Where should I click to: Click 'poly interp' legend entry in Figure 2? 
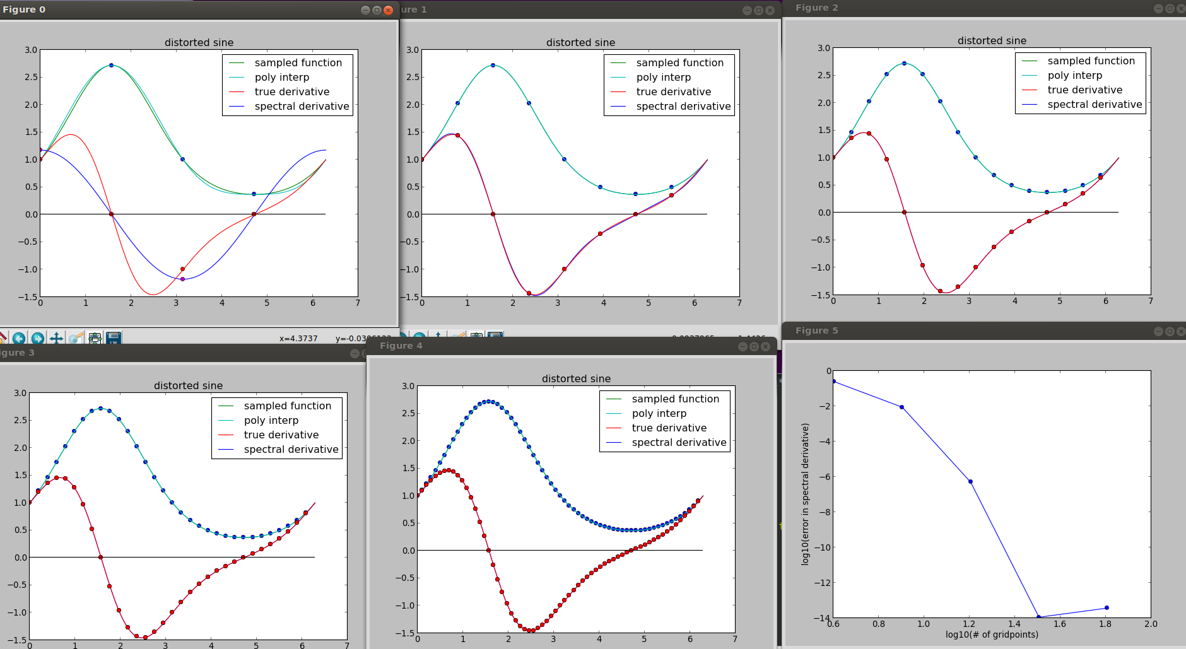click(1075, 76)
